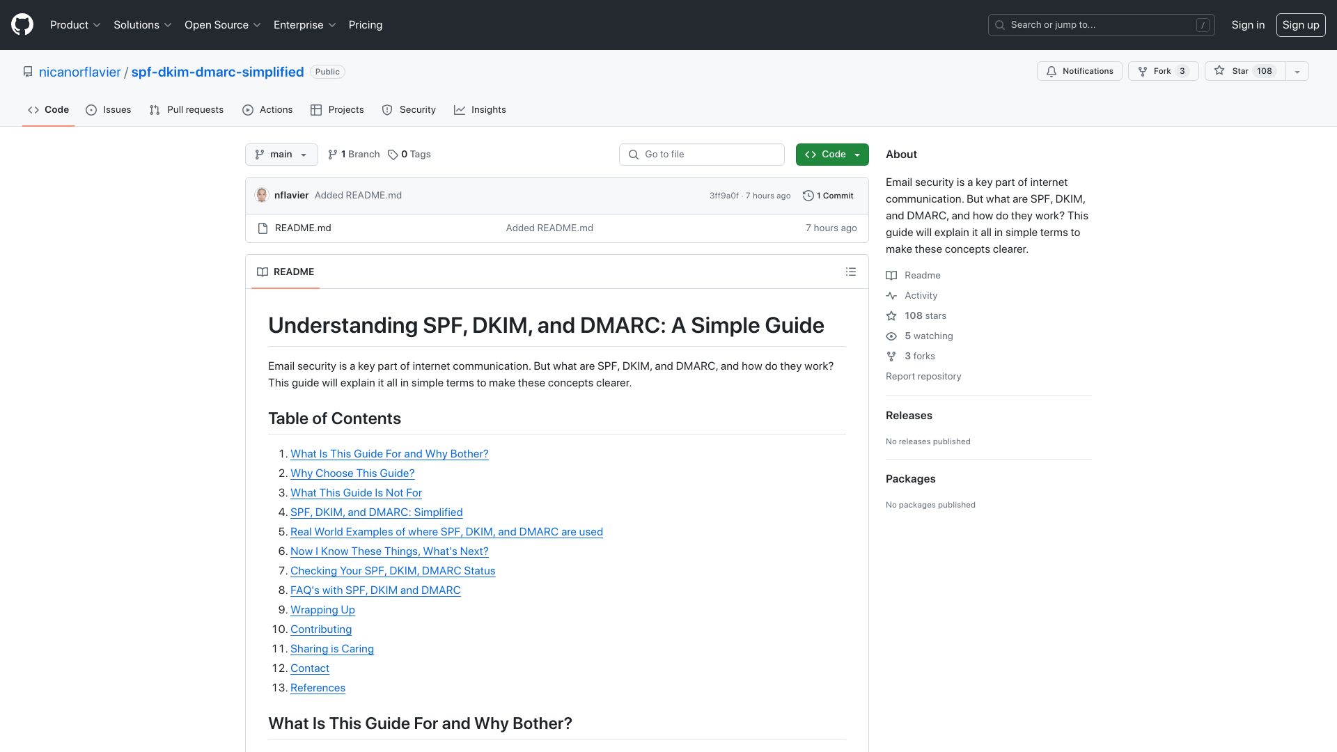Jump to Why Choose This Guide? section
The width and height of the screenshot is (1337, 752).
[352, 473]
